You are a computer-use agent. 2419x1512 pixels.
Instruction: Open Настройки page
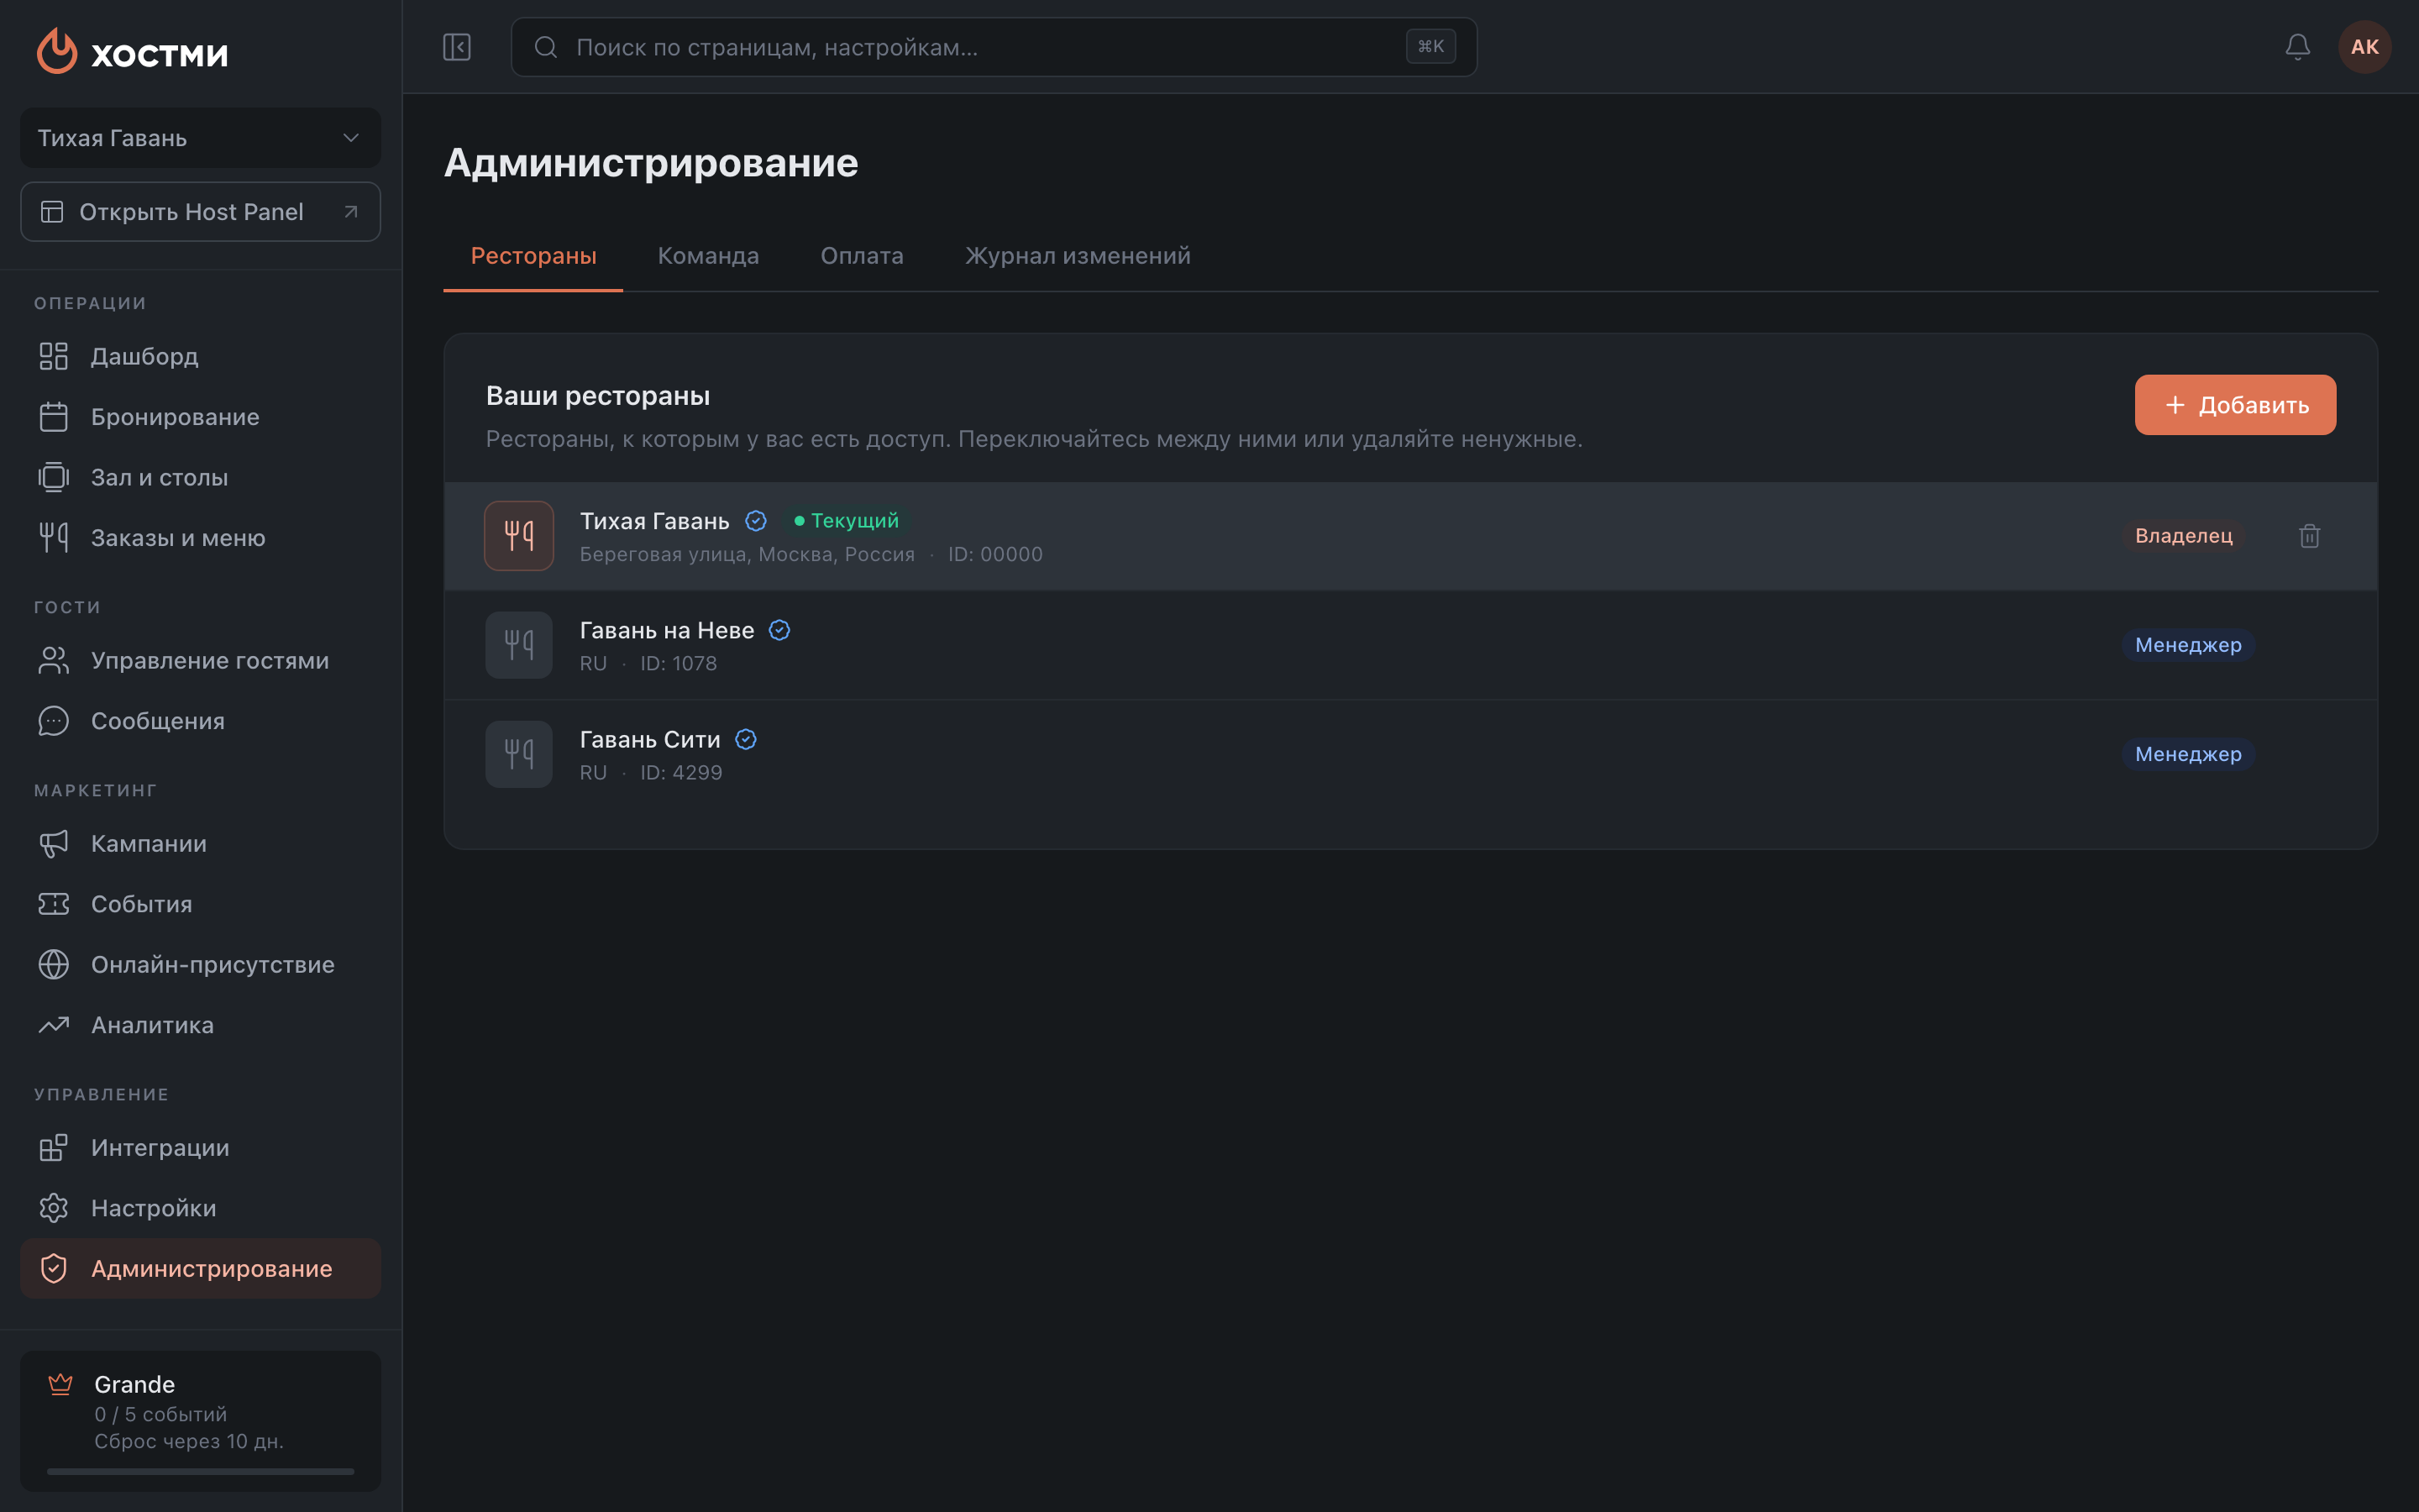click(200, 1208)
